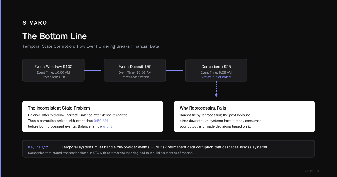Image resolution: width=337 pixels, height=177 pixels.
Task: Click 'Processed: First' label
Action: pyautogui.click(x=53, y=77)
